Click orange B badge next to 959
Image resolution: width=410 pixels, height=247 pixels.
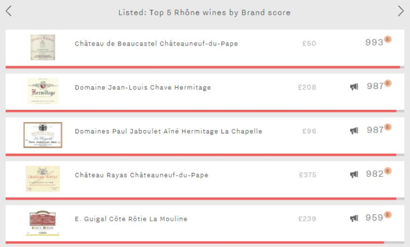pyautogui.click(x=388, y=215)
